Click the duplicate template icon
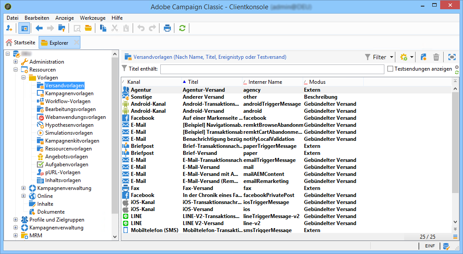 click(423, 57)
